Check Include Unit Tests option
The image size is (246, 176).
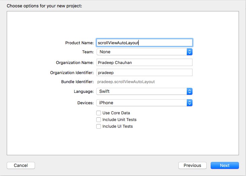click(x=99, y=120)
